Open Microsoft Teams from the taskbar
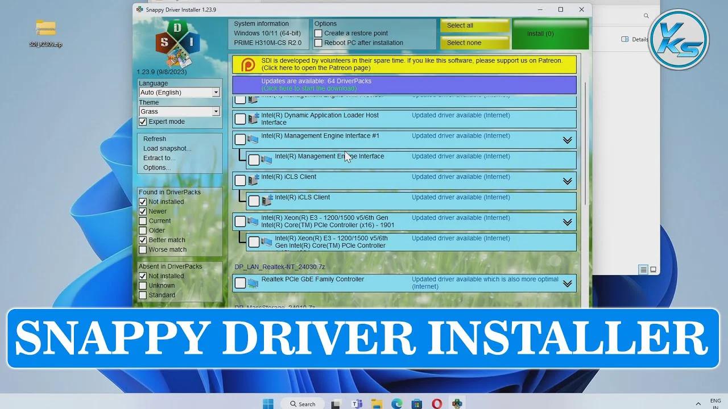The image size is (728, 409). pyautogui.click(x=357, y=403)
